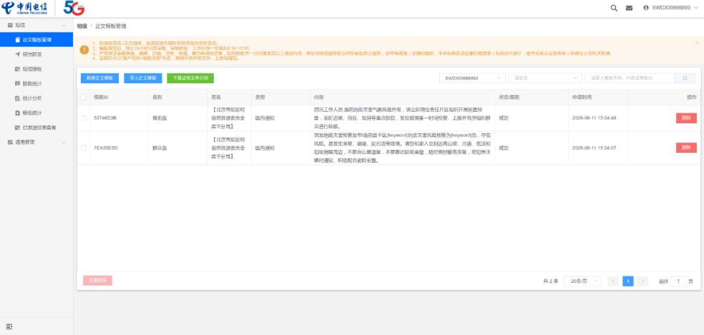Focus the template name or ID search field
The width and height of the screenshot is (704, 335).
[630, 78]
